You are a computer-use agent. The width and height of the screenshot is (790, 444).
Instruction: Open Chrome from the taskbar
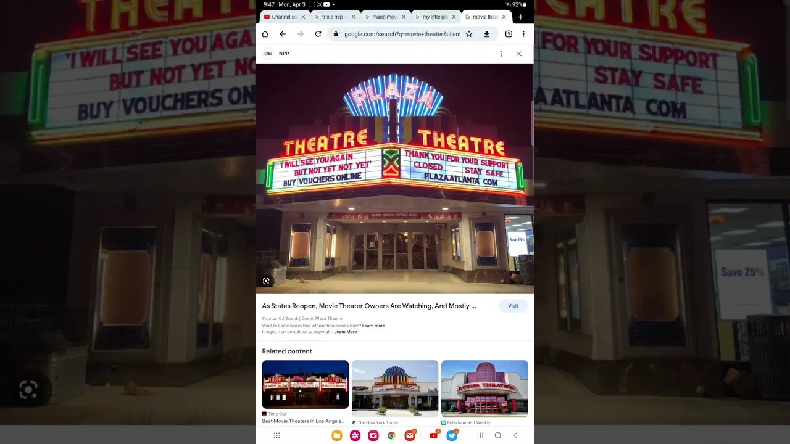tap(391, 435)
